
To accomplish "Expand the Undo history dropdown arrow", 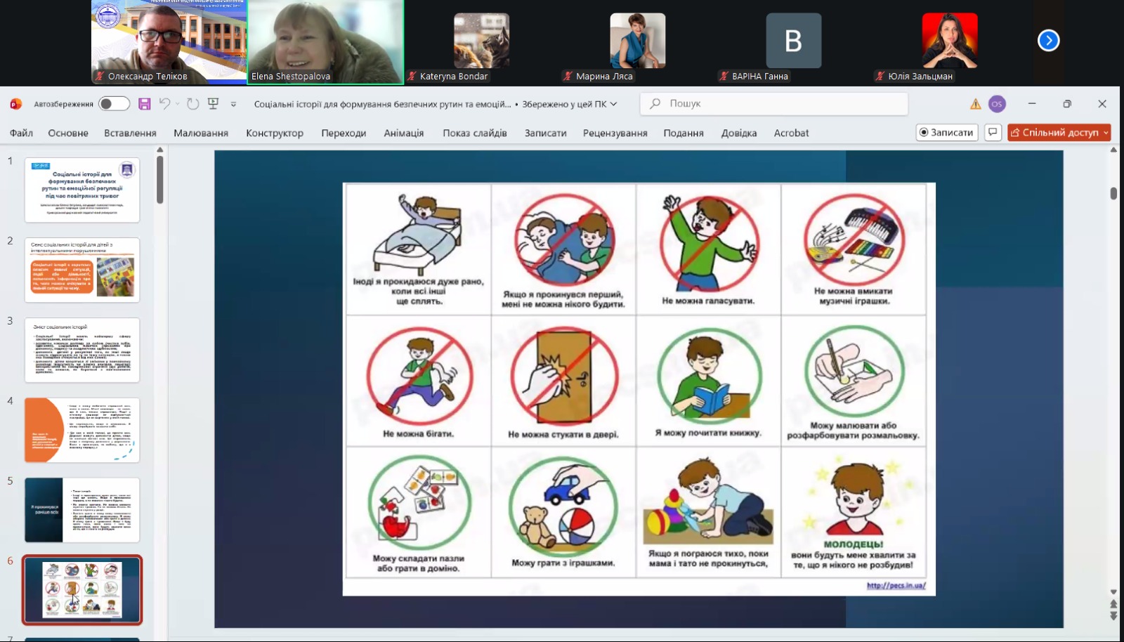I will (x=178, y=104).
